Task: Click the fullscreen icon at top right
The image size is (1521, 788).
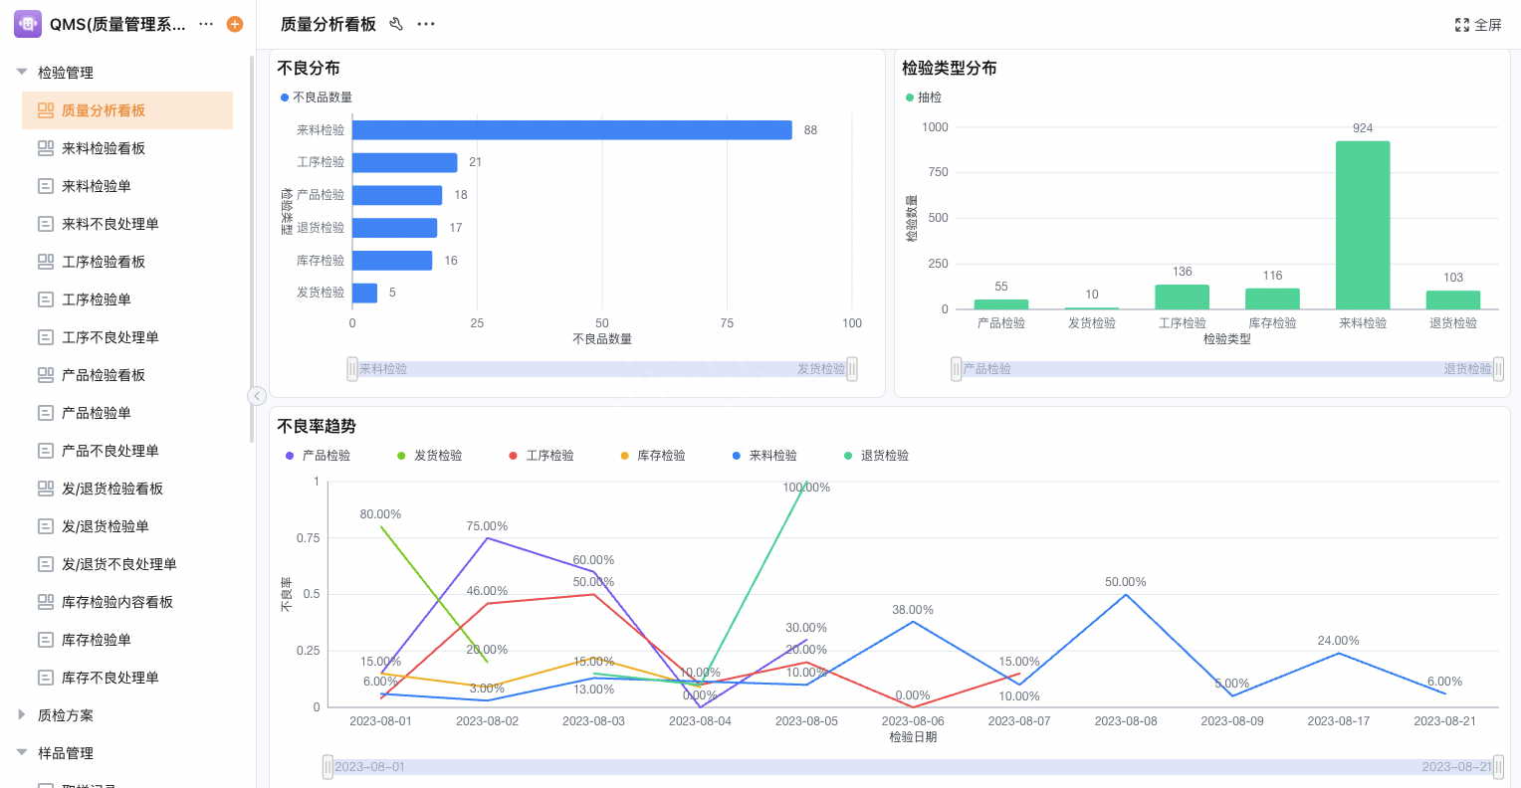Action: coord(1462,25)
